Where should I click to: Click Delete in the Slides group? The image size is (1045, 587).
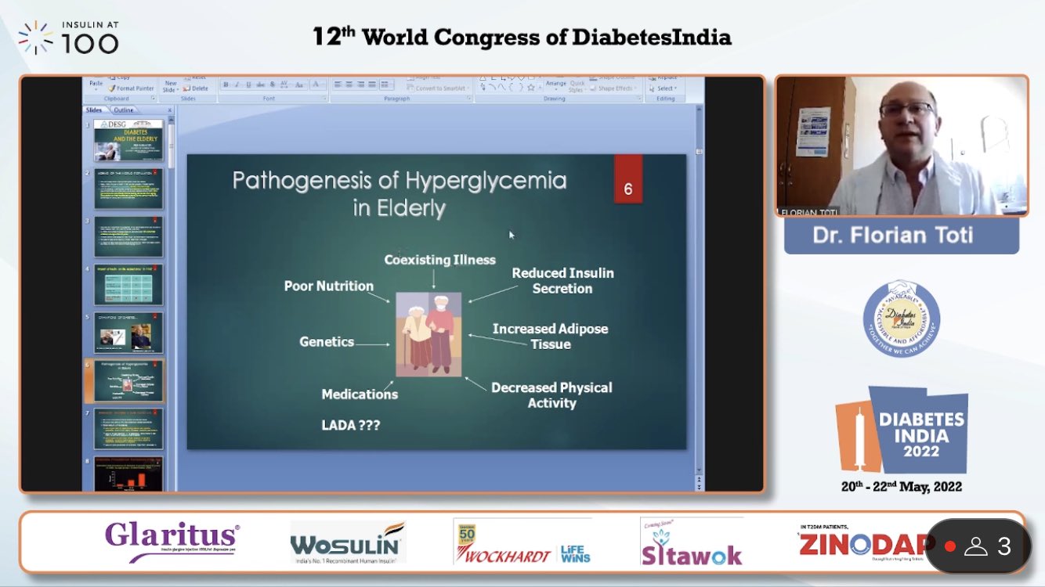click(200, 89)
